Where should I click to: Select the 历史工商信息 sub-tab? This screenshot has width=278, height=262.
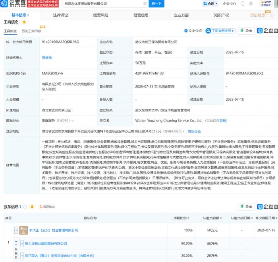point(31,31)
